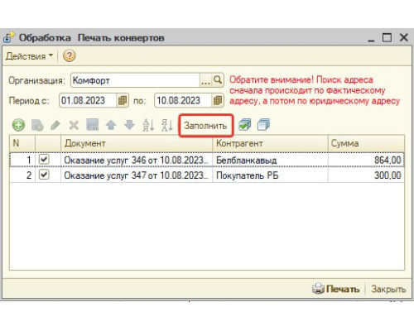Click the Печать button

(x=336, y=289)
